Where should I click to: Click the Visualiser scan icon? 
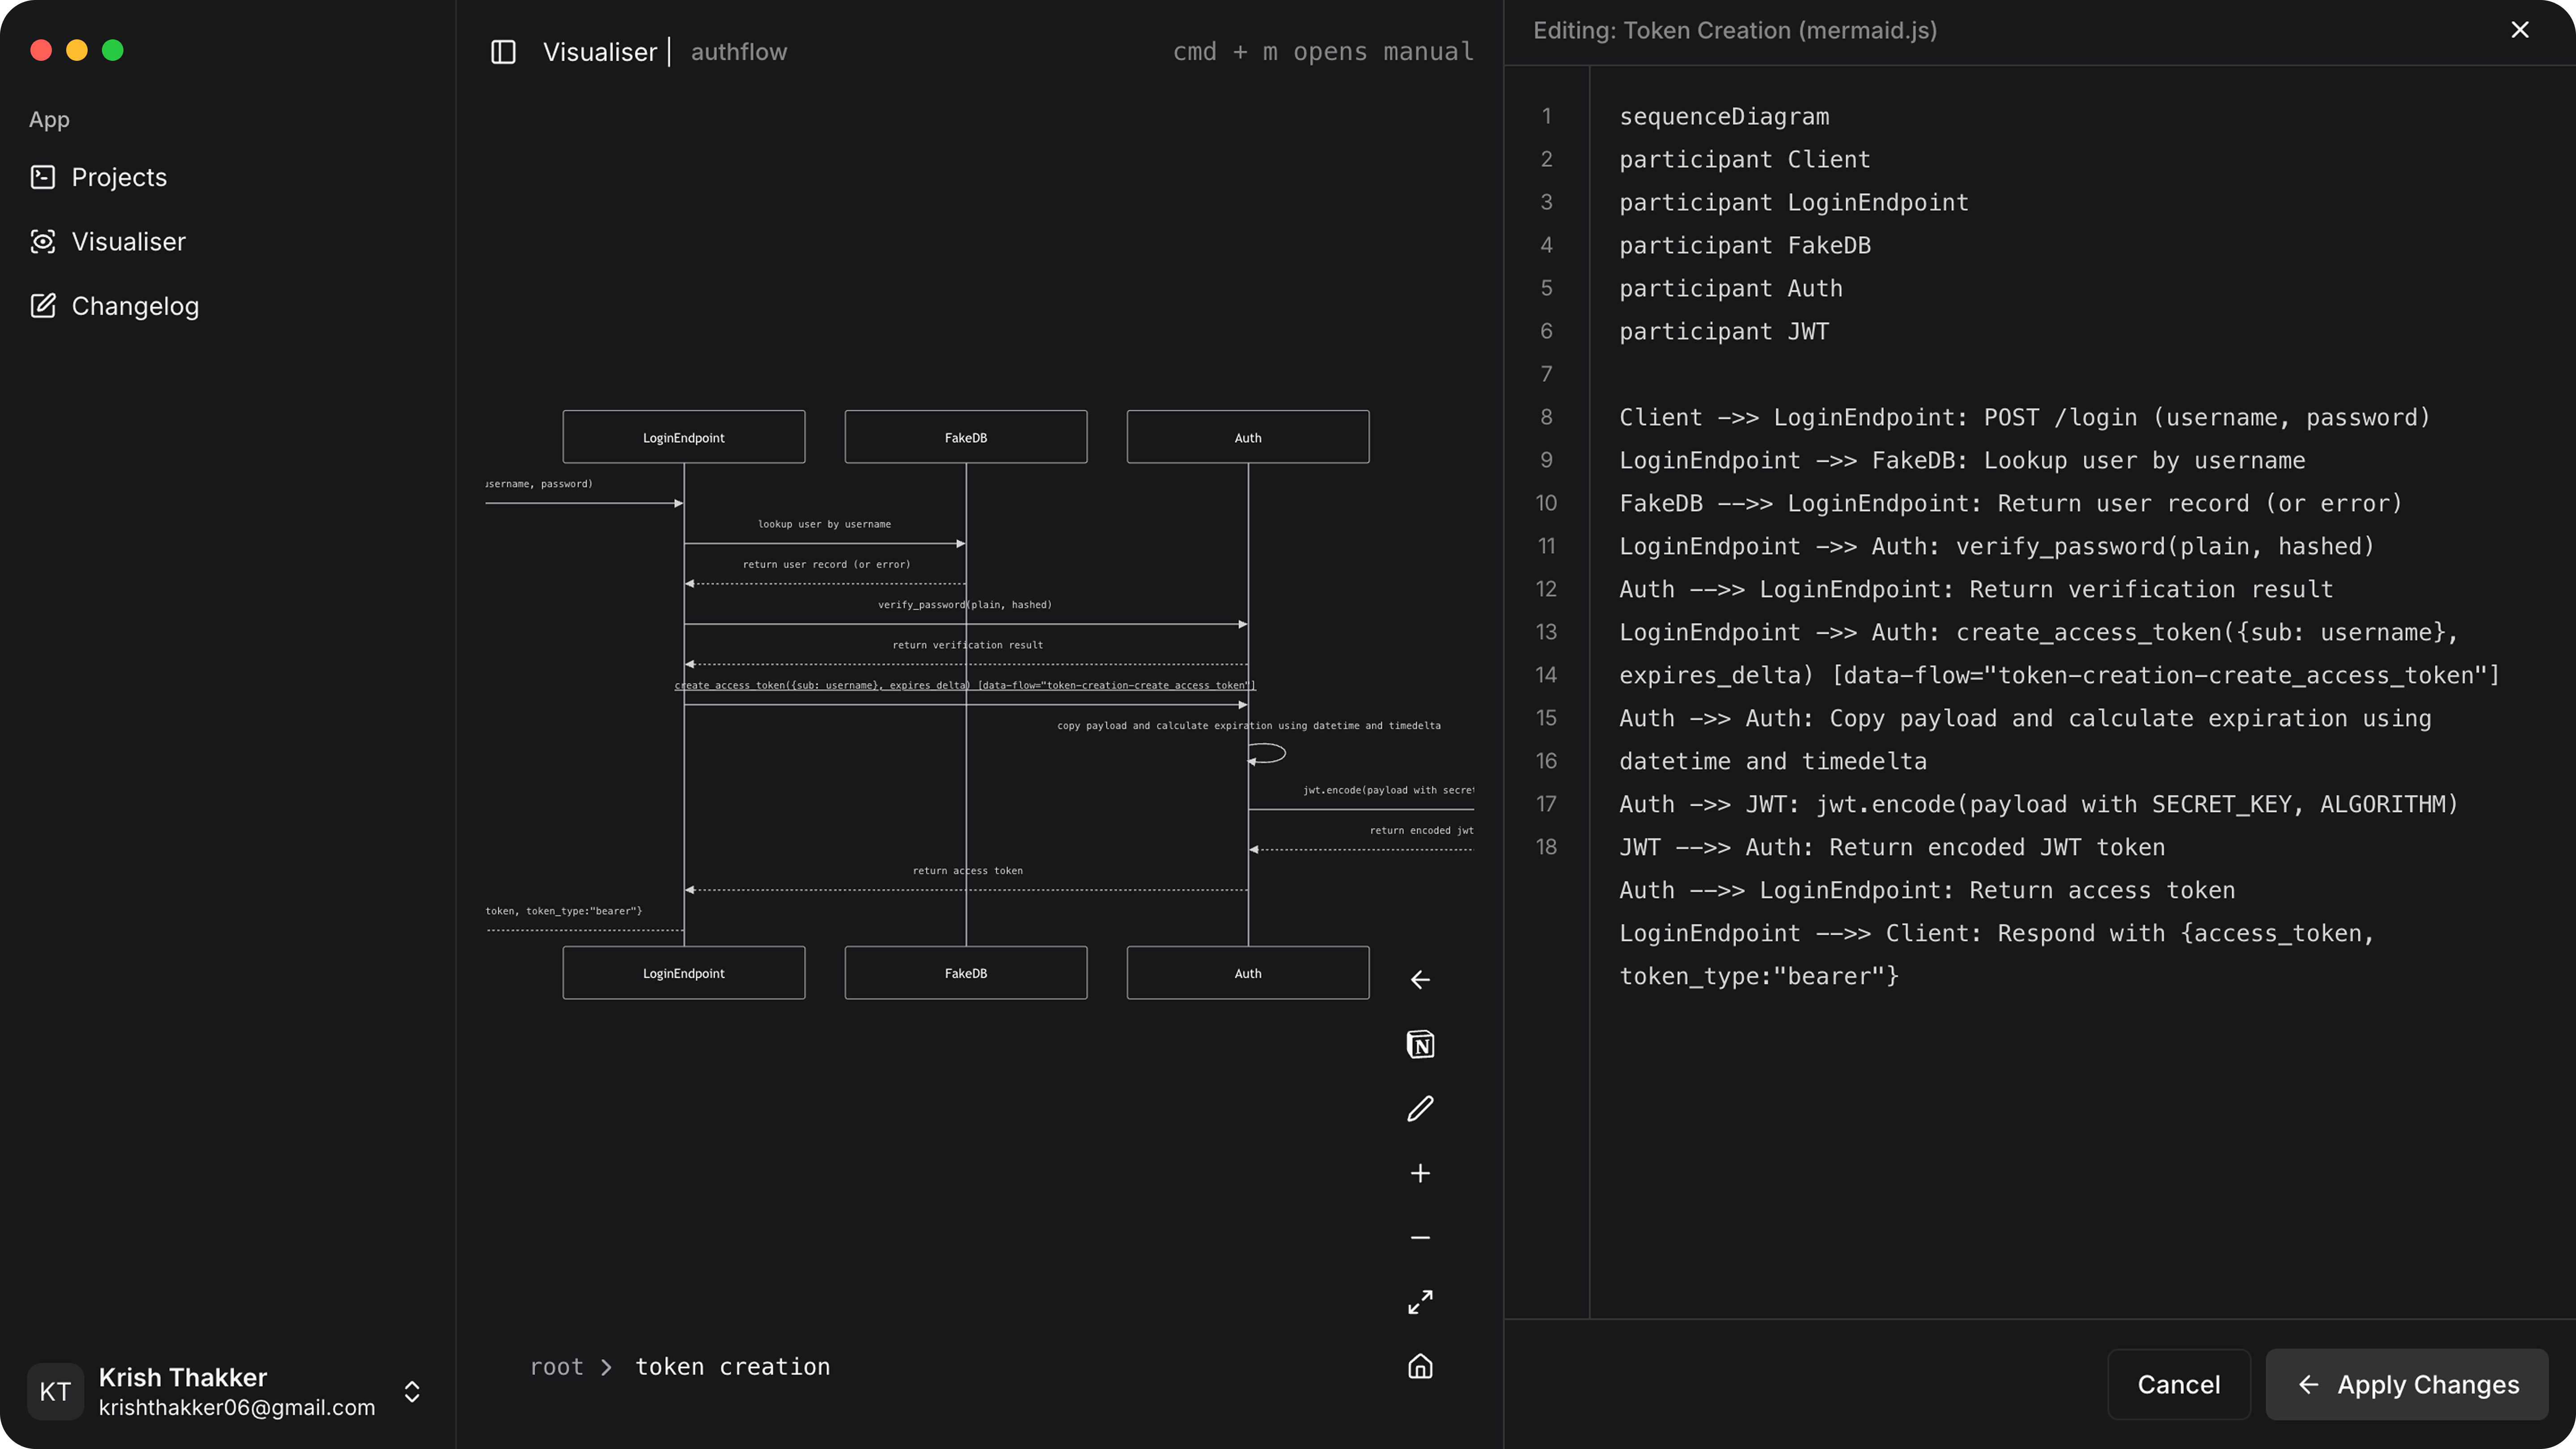tap(43, 241)
